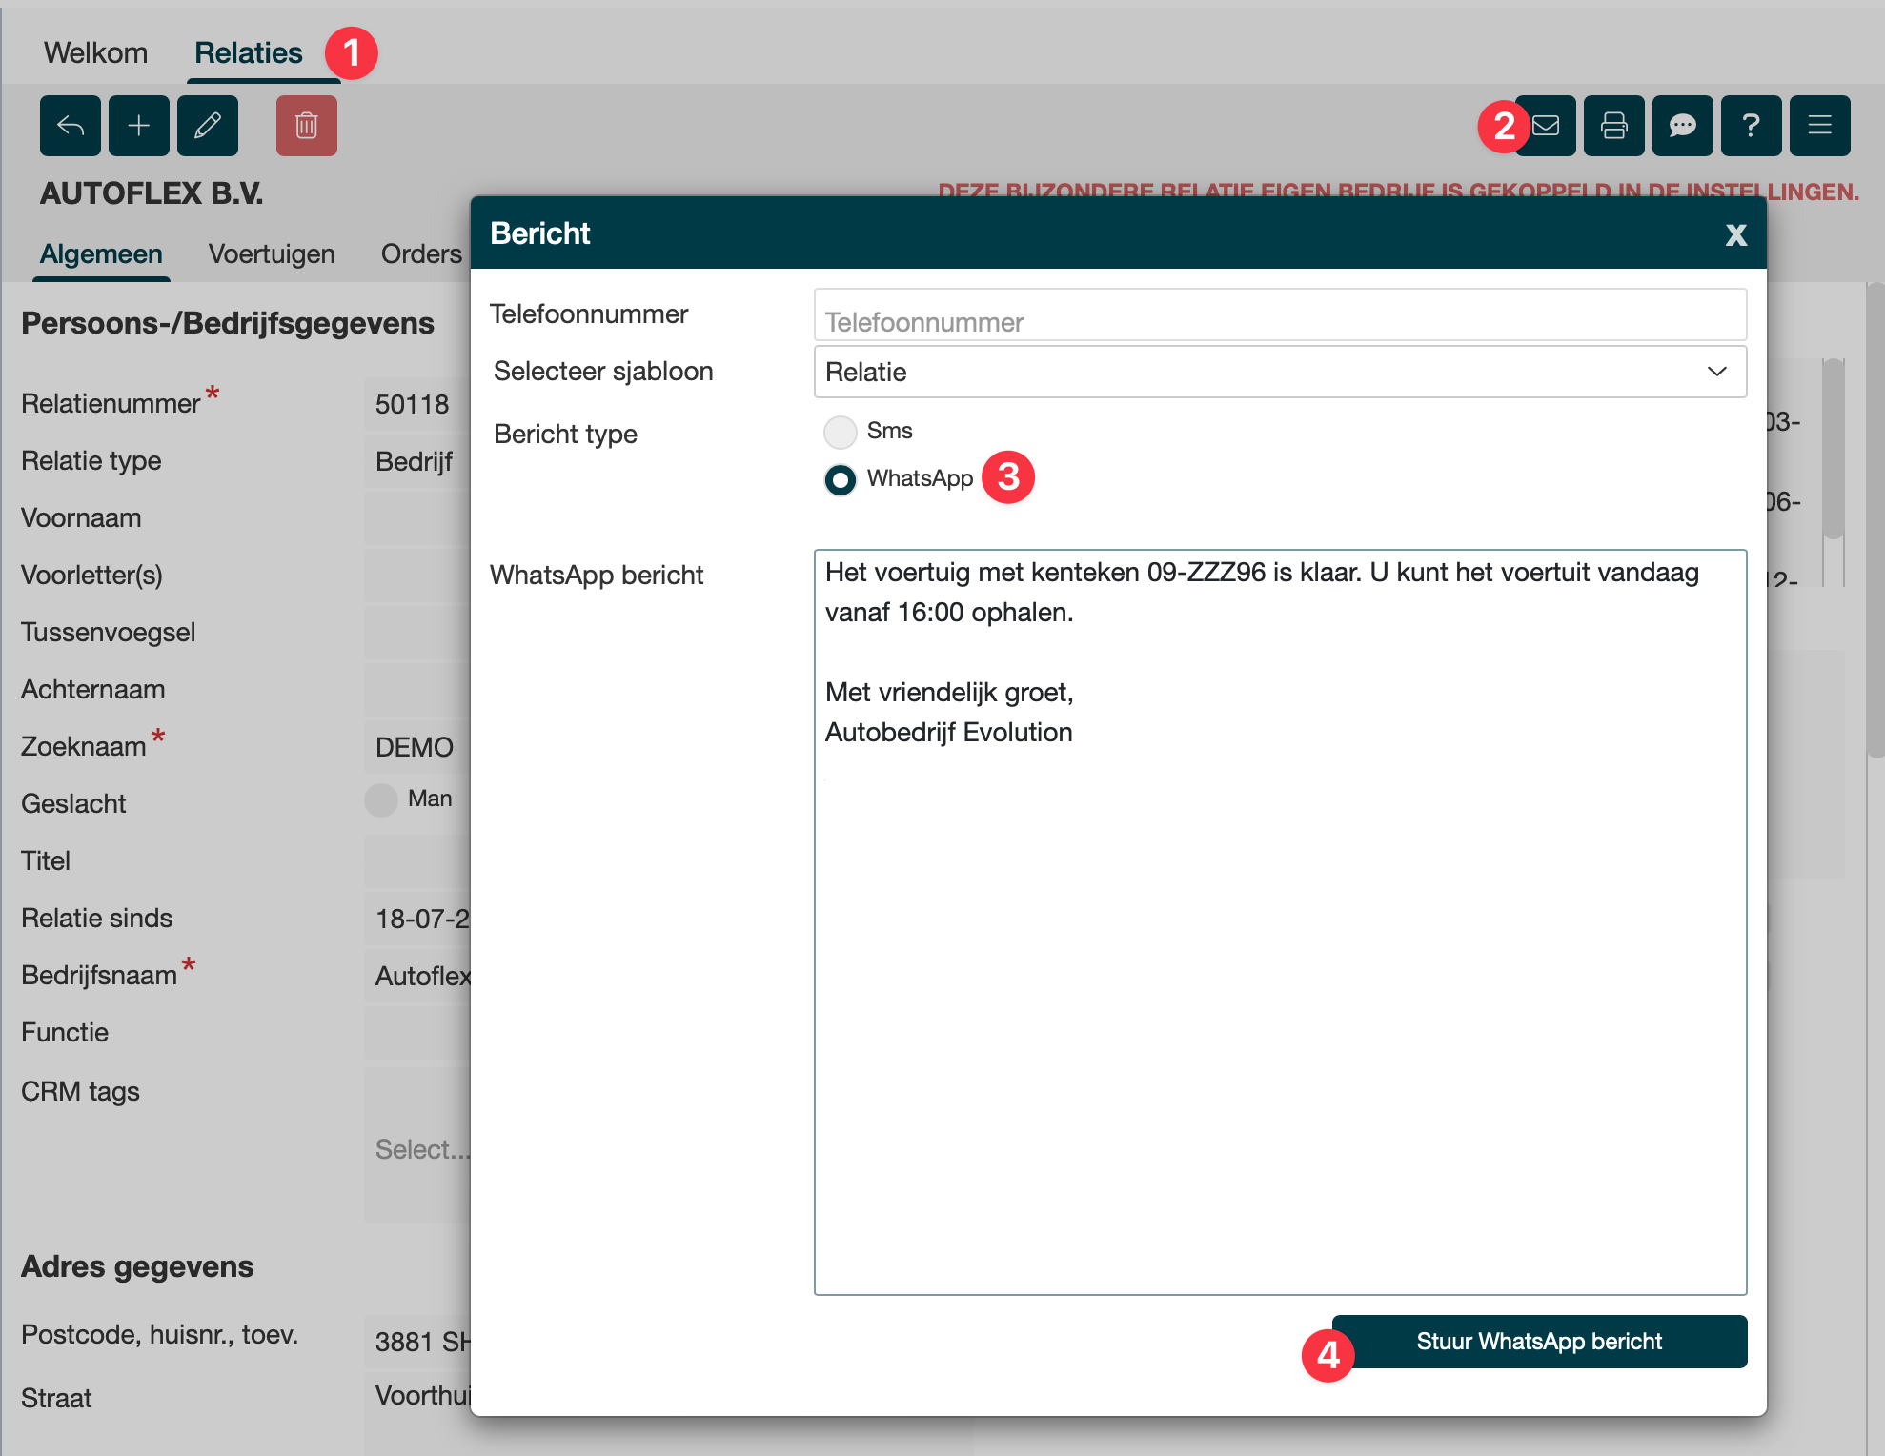Click the red trash delete icon
1885x1456 pixels.
(x=306, y=126)
